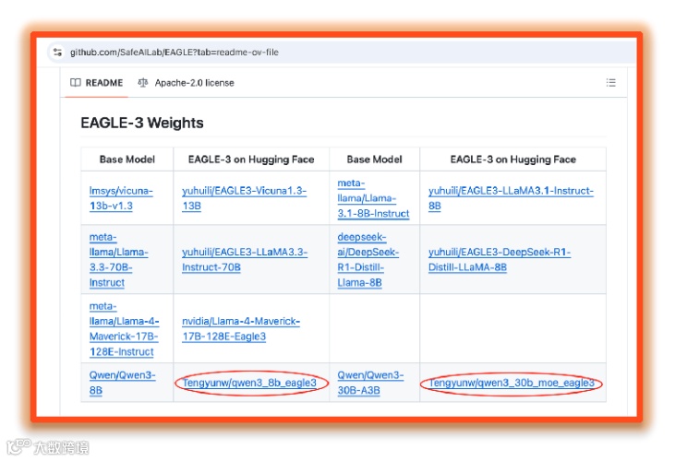Click the site settings icon in address bar
The width and height of the screenshot is (675, 461).
(x=57, y=53)
